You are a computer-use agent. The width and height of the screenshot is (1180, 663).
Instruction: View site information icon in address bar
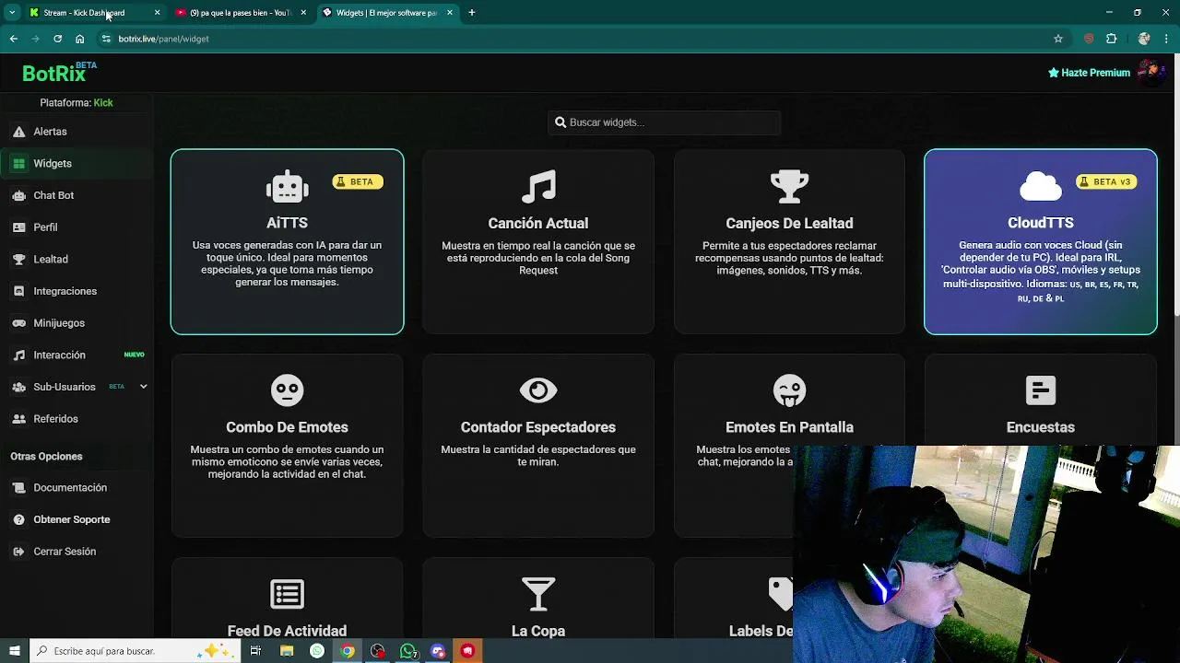(106, 39)
